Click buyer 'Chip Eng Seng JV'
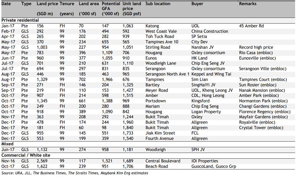The width and height of the screenshot is (297, 177). 208,63
